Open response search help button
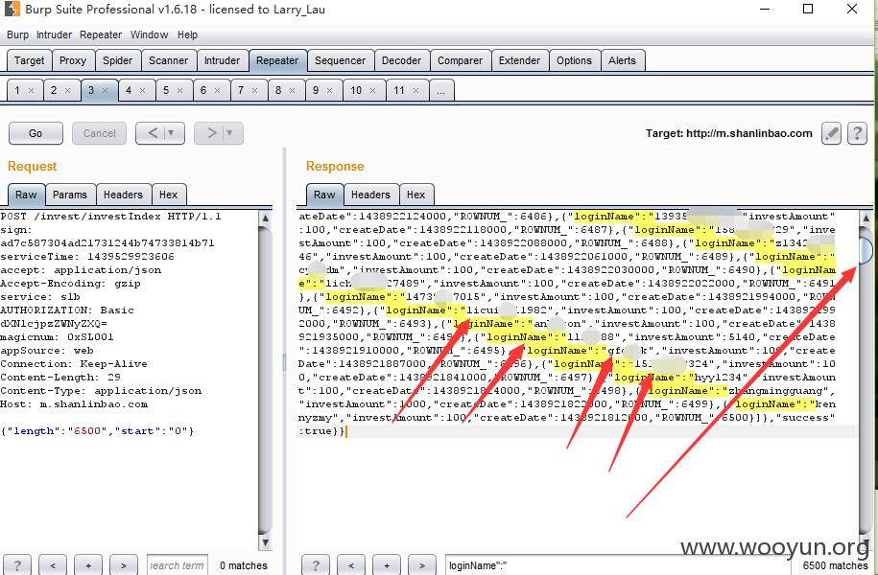This screenshot has width=878, height=575. tap(316, 564)
